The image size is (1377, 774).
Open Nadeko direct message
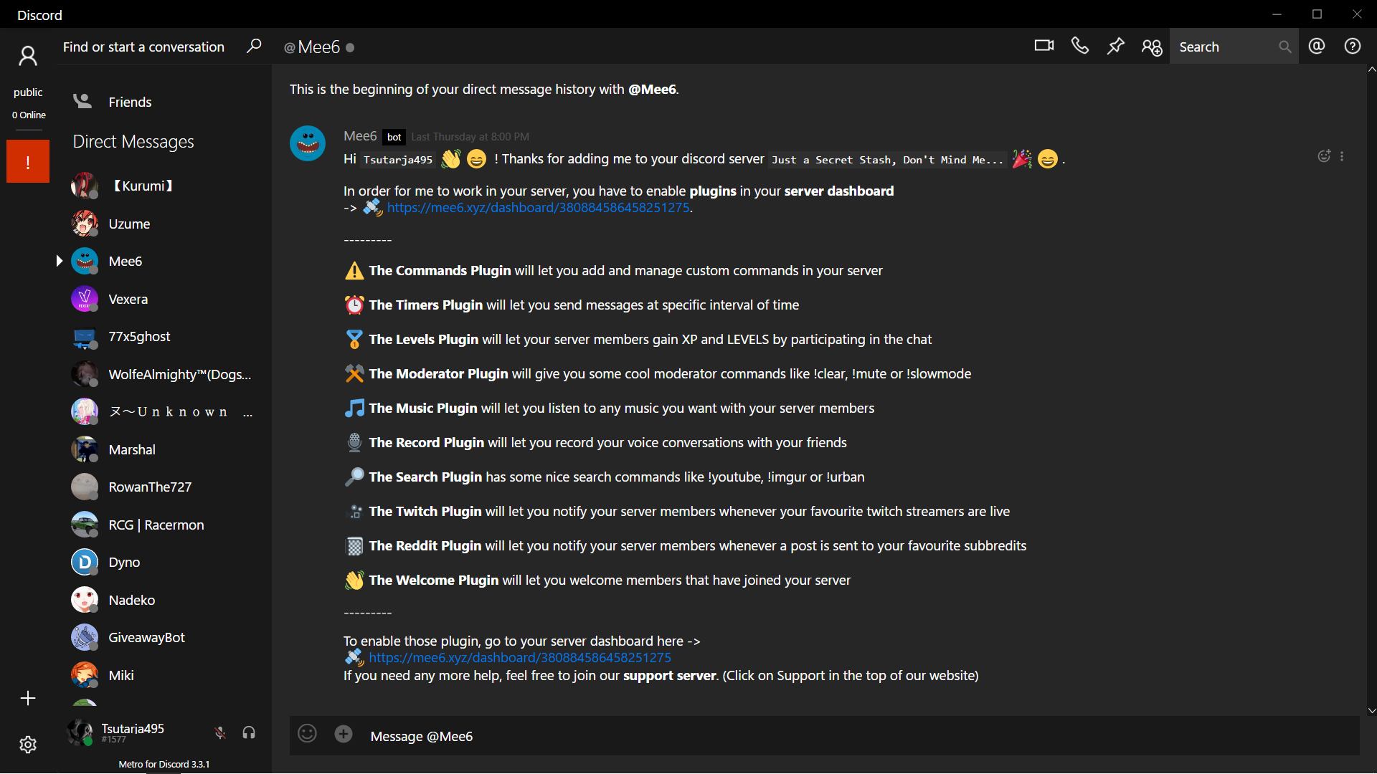164,600
